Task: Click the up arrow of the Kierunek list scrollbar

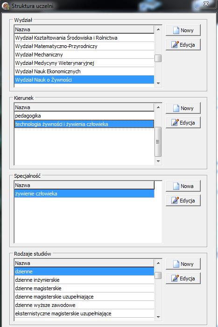Action: (x=158, y=107)
